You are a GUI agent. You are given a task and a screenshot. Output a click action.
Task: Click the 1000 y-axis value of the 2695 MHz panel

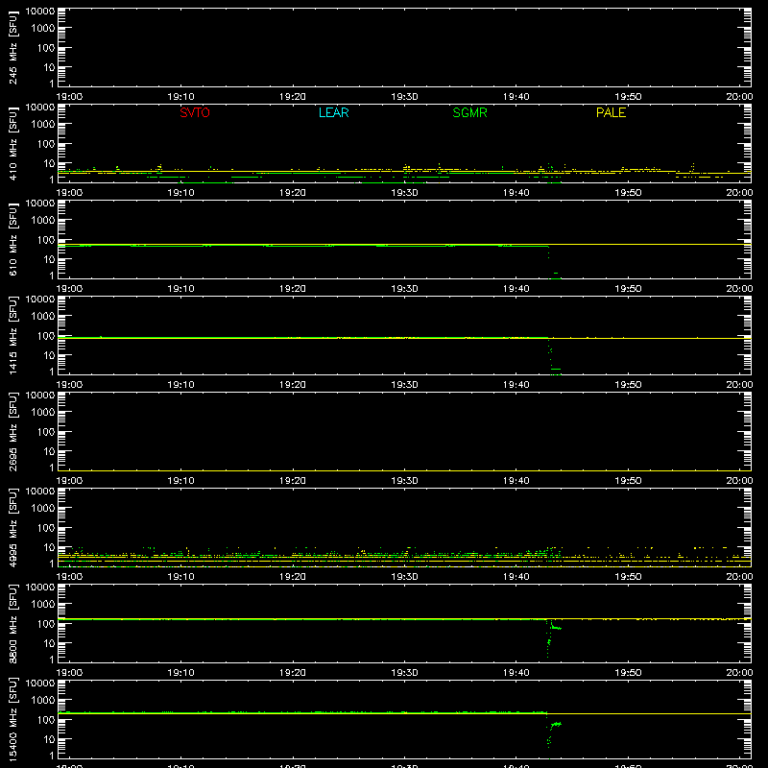coord(43,413)
